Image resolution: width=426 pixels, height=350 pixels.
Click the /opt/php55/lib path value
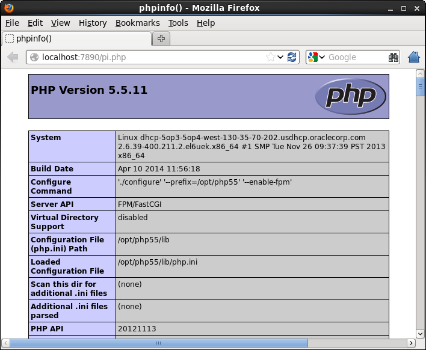pos(143,240)
